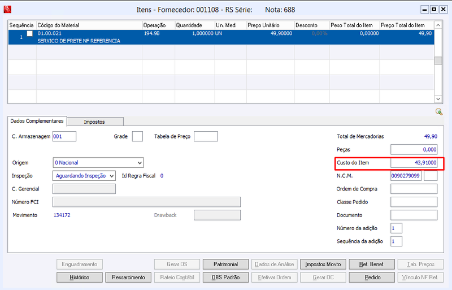This screenshot has width=452, height=290.
Task: Click the Gerar OS button
Action: pos(177,265)
